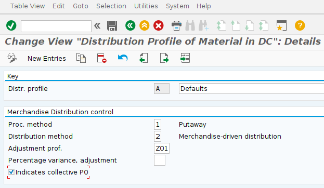The height and width of the screenshot is (188, 324).
Task: Click the Copy As documents icon
Action: click(81, 58)
